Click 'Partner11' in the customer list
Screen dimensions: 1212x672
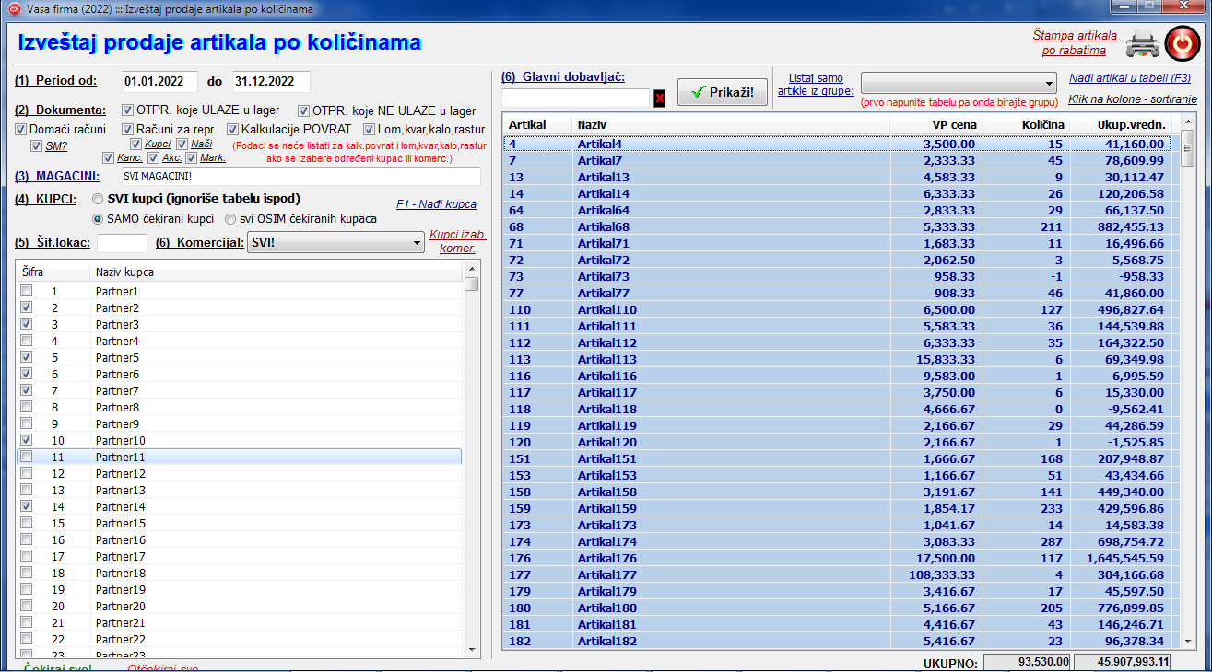click(x=121, y=457)
